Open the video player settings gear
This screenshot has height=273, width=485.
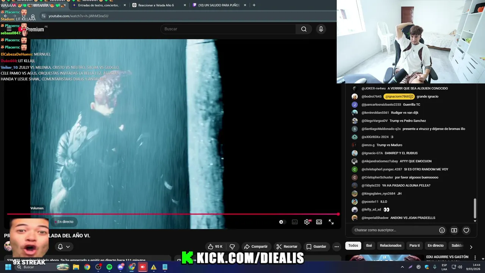(307, 222)
